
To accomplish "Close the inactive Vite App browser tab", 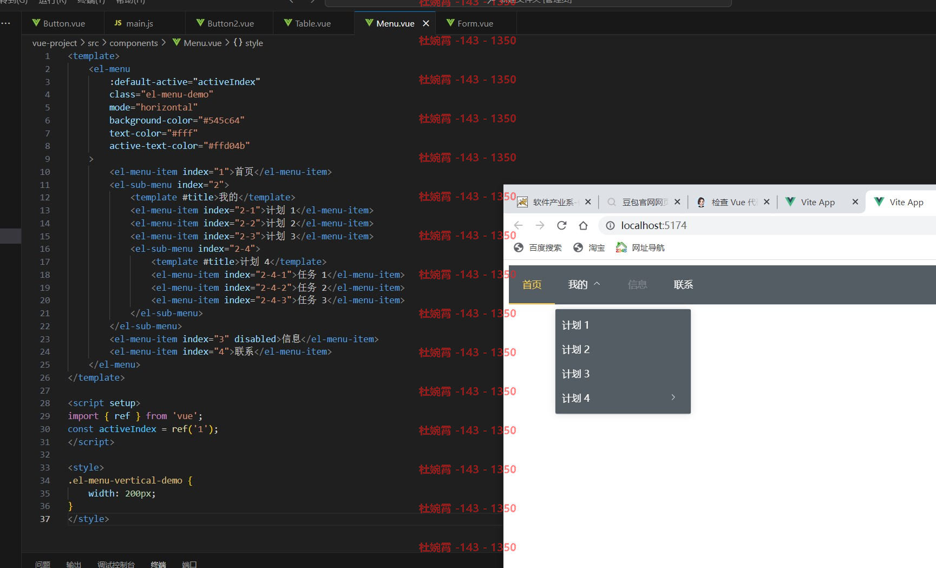I will click(x=855, y=202).
